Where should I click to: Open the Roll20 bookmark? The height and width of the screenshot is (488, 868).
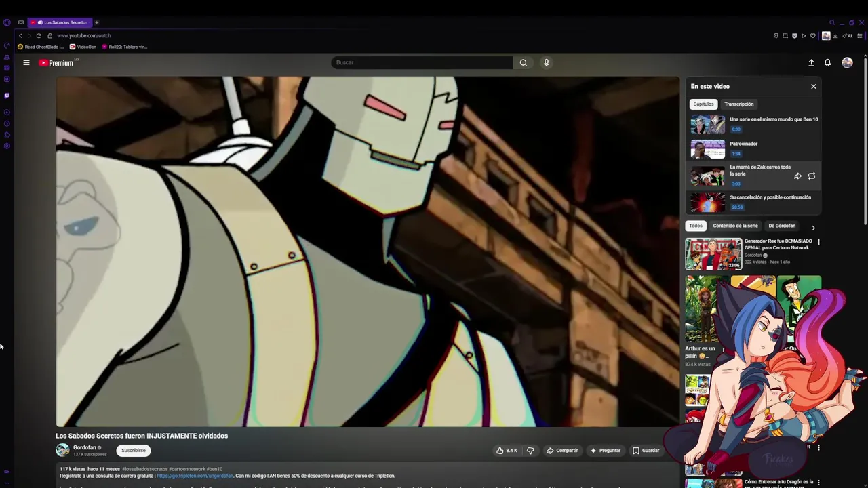[x=124, y=47]
